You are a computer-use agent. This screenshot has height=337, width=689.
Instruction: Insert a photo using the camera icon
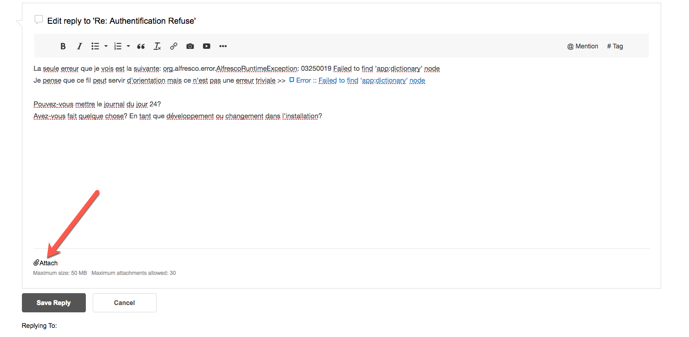point(190,46)
